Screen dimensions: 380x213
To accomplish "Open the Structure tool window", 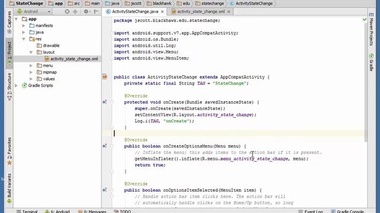I will click(x=9, y=86).
